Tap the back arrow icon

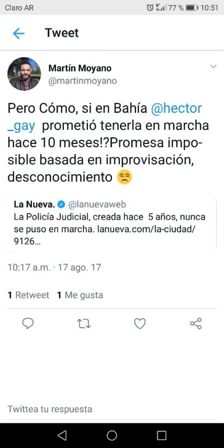[x=19, y=34]
